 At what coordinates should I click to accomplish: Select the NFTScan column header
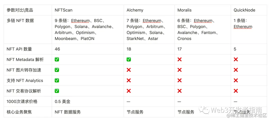click(x=64, y=10)
